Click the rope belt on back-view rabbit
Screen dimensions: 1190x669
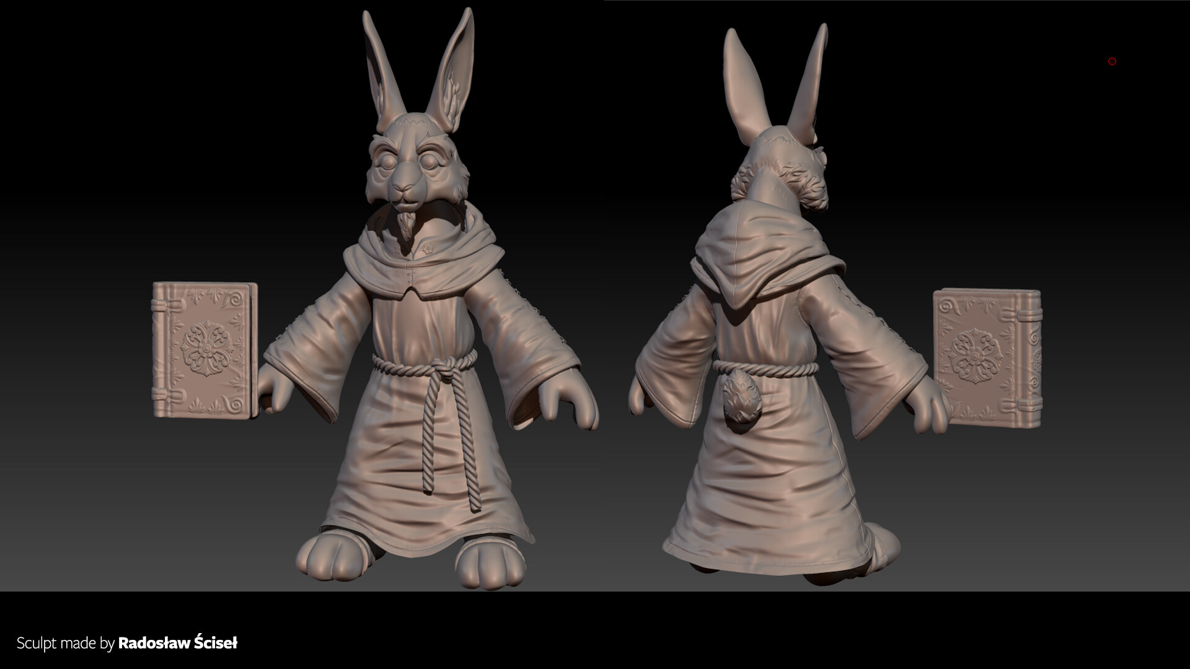(775, 370)
